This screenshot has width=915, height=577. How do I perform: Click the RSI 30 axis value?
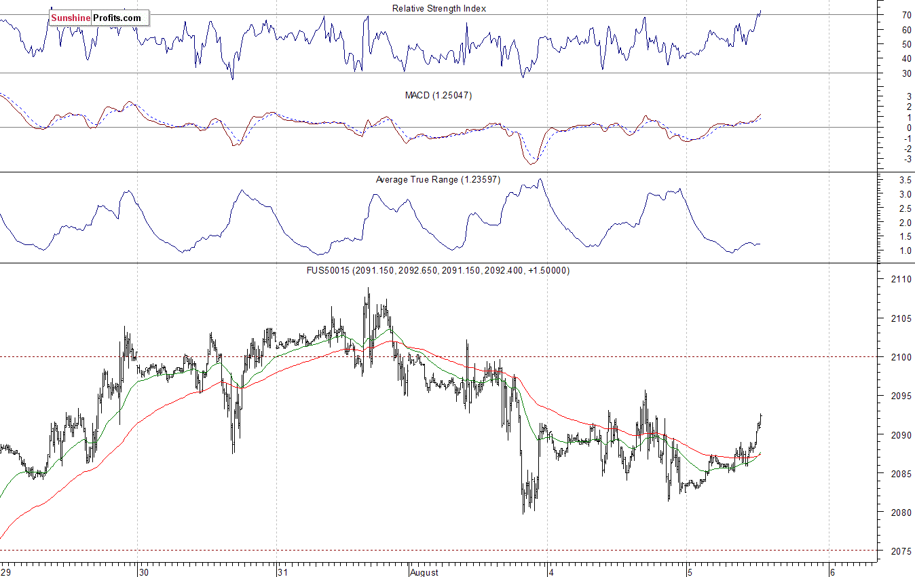(x=905, y=73)
